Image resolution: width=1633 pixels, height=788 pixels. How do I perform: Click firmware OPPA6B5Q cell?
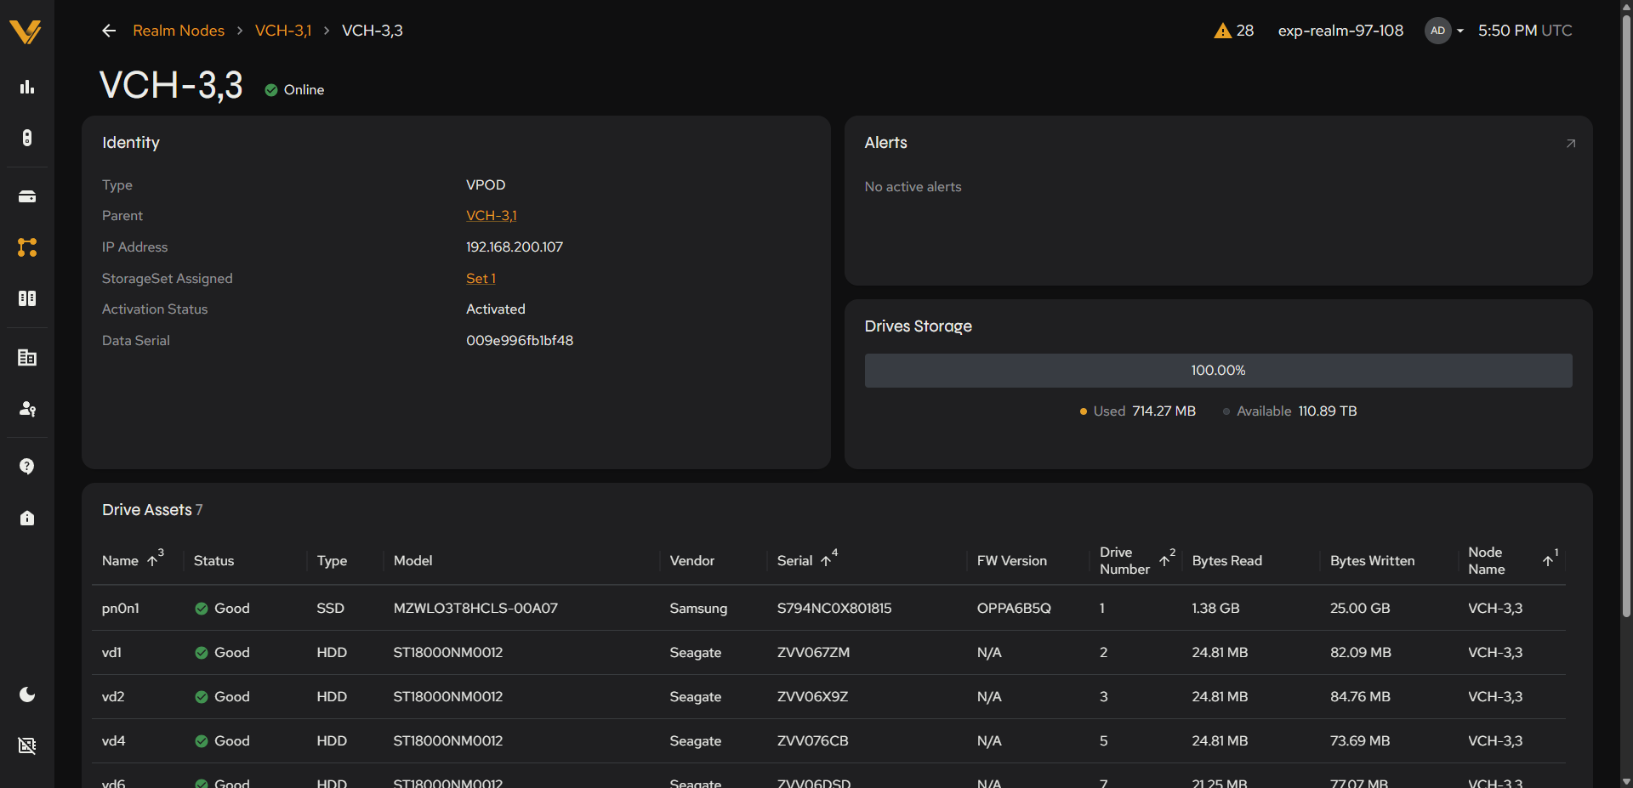(1014, 609)
